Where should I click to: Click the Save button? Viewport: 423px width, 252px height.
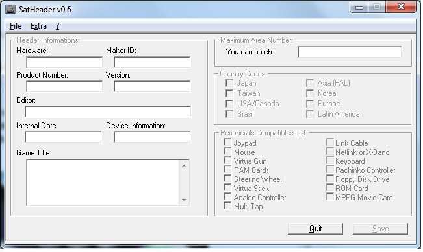[380, 229]
